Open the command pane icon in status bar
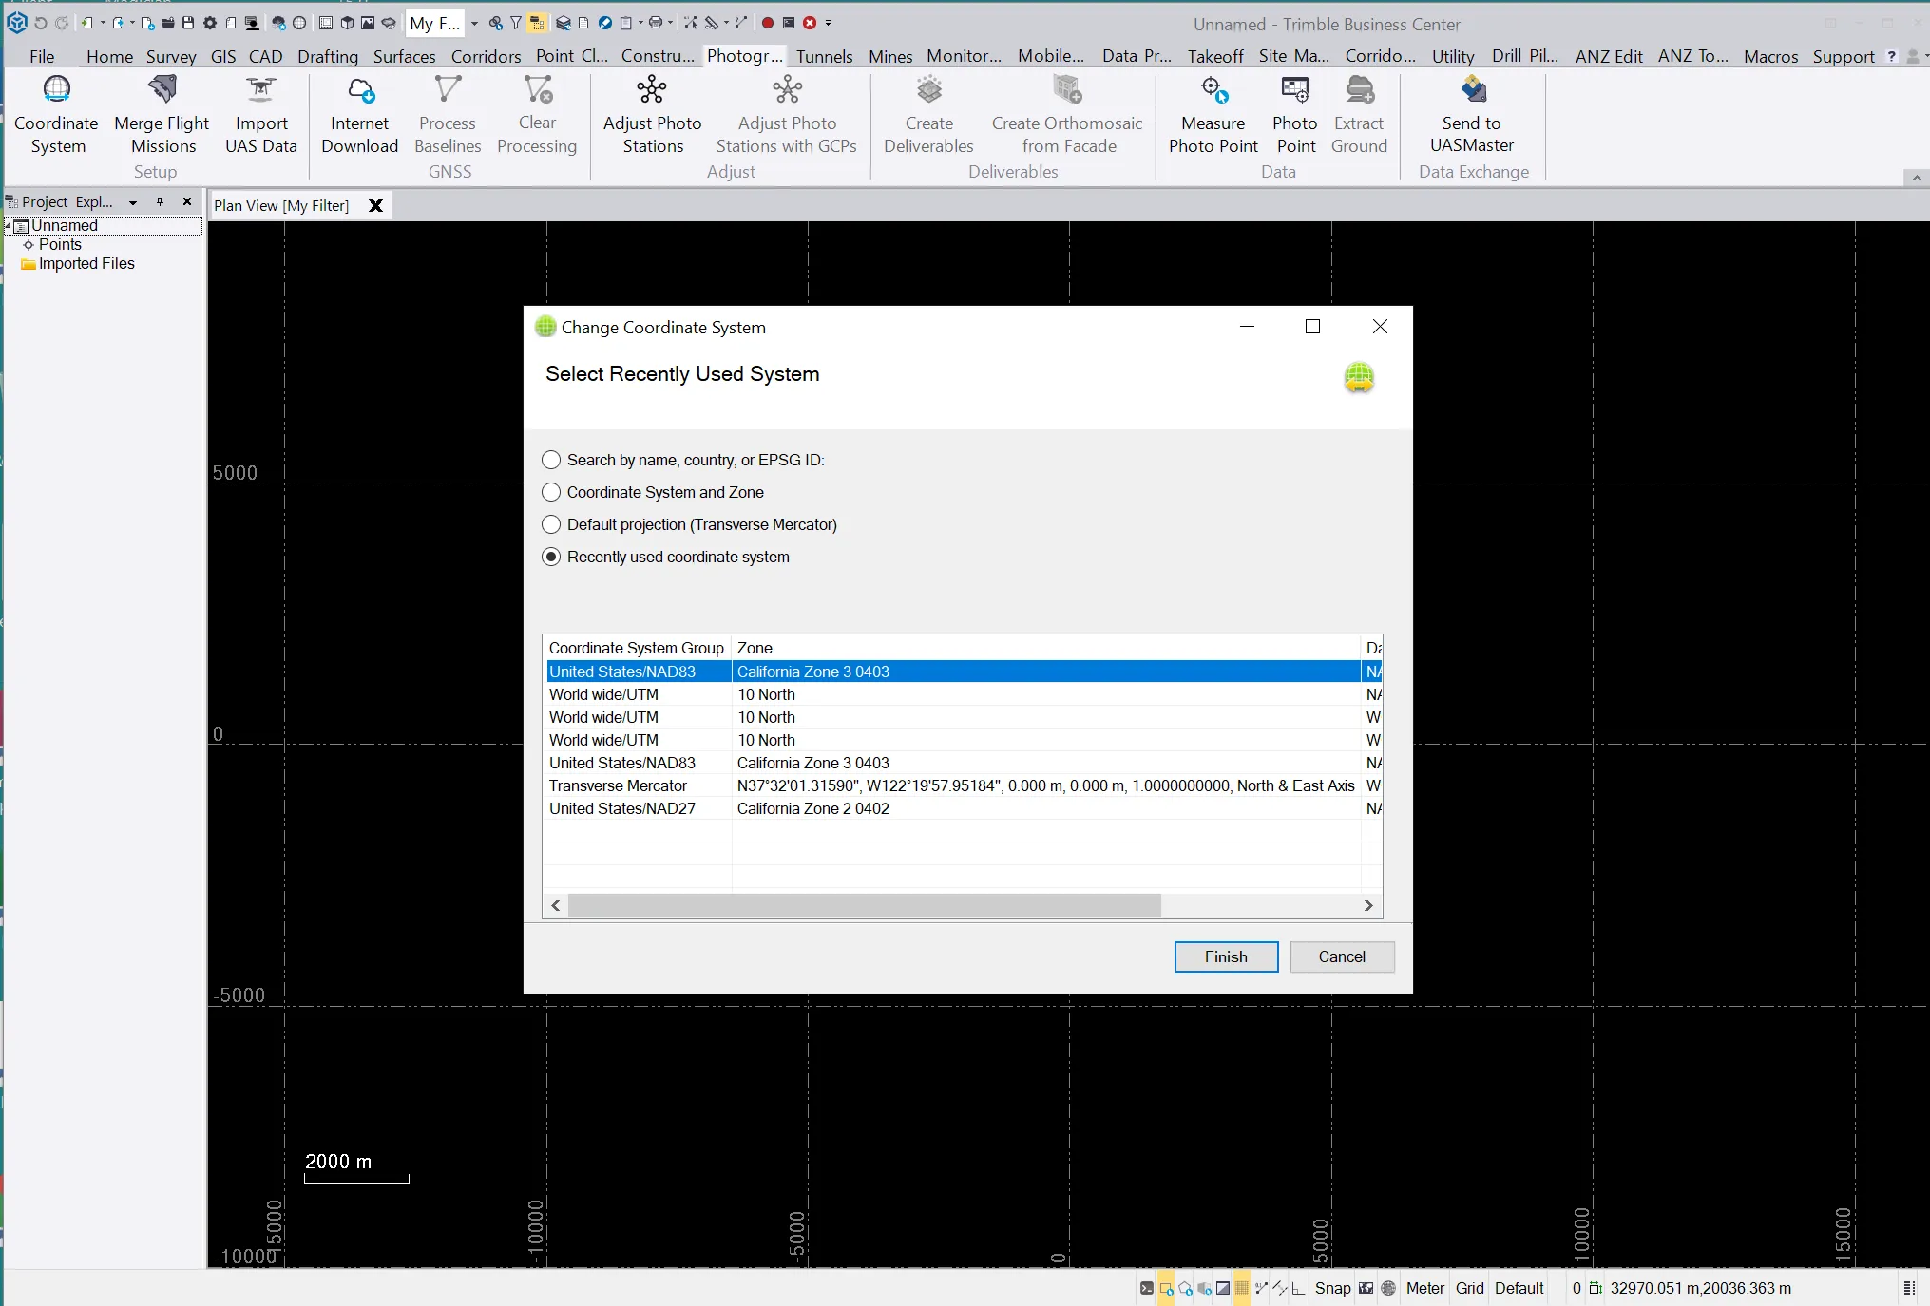 [x=1147, y=1288]
